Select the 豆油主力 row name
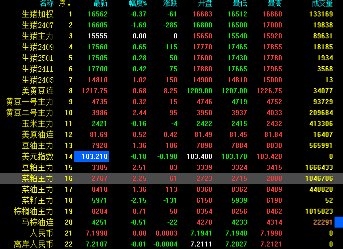343x249 pixels. coord(37,145)
